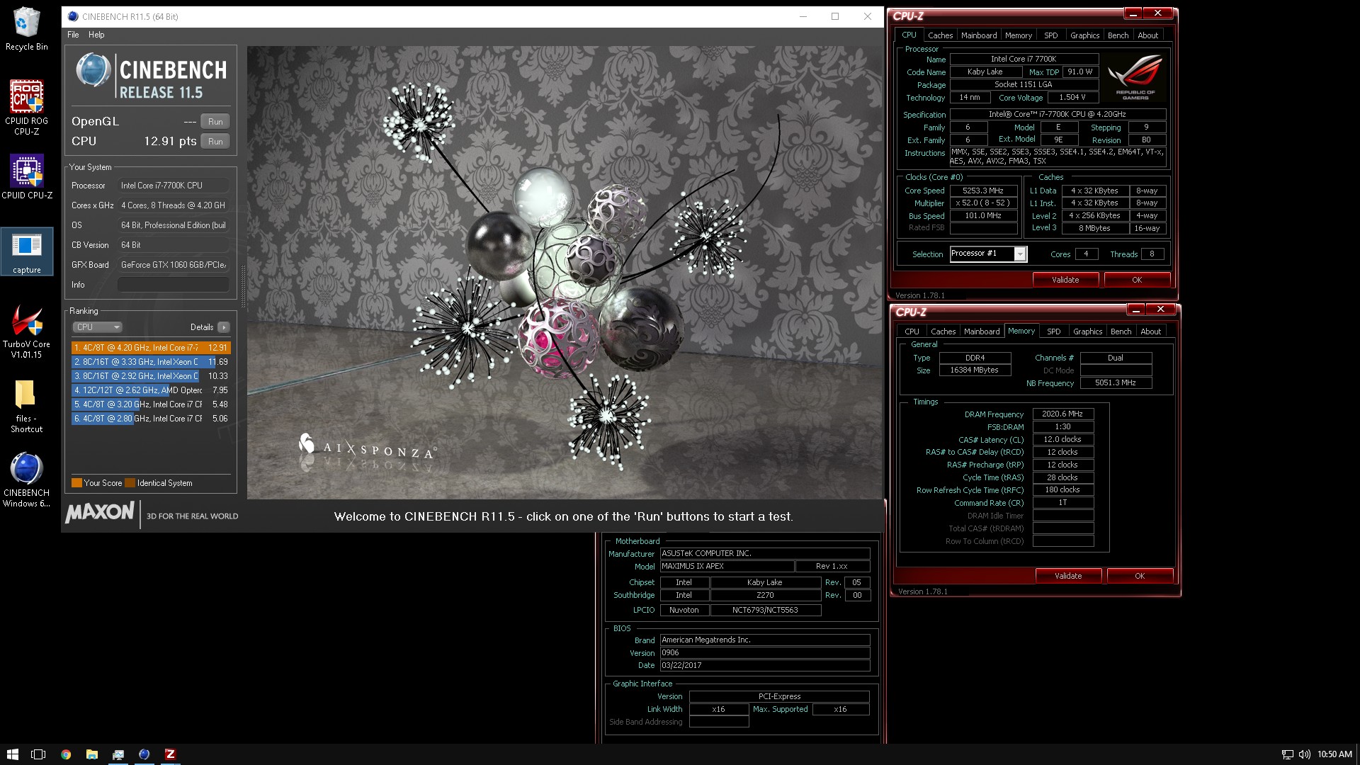The image size is (1360, 765).
Task: Open the Recycle Bin desktop icon
Action: click(x=26, y=29)
